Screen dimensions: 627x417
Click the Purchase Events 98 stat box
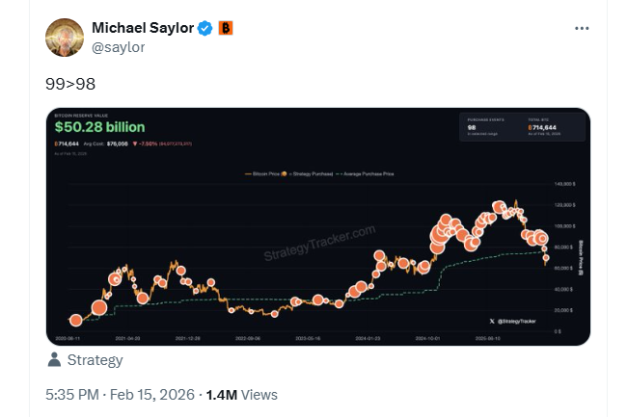[x=487, y=127]
